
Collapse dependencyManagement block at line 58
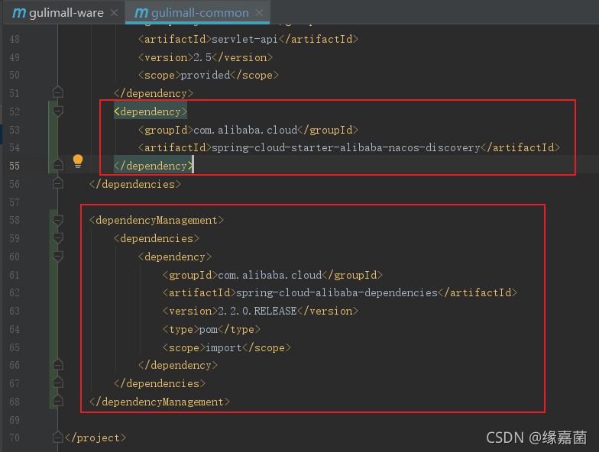[58, 220]
